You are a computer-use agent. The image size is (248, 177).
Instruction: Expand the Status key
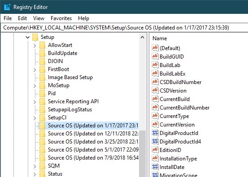pyautogui.click(x=35, y=174)
